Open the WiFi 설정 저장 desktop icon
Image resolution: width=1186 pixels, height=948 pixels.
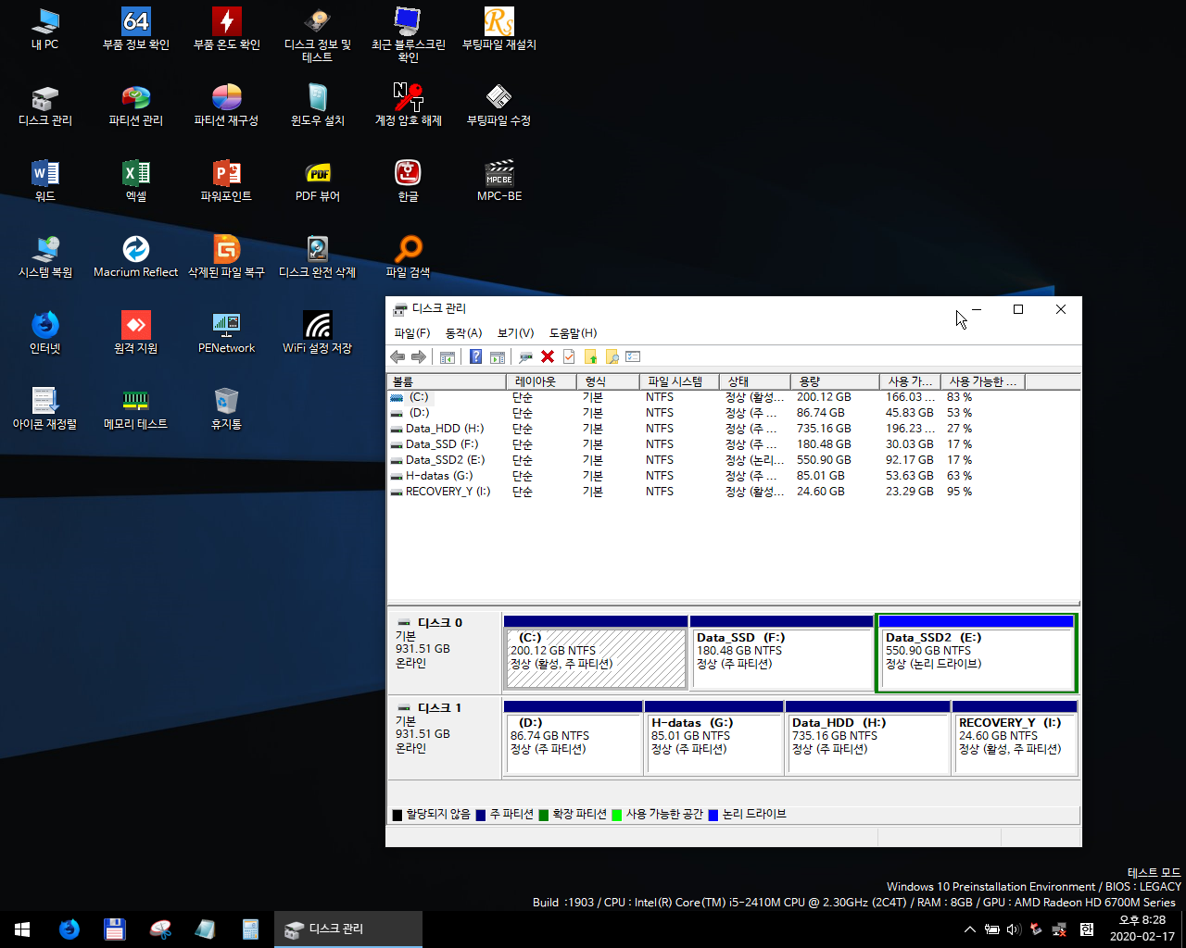pos(318,333)
